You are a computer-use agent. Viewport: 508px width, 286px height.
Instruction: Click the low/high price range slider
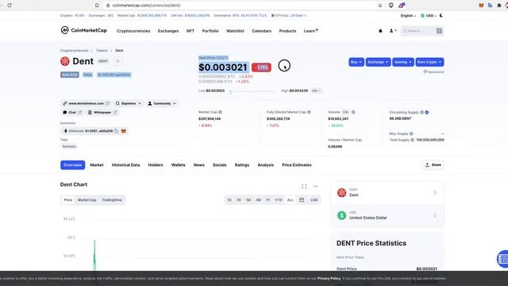[252, 91]
